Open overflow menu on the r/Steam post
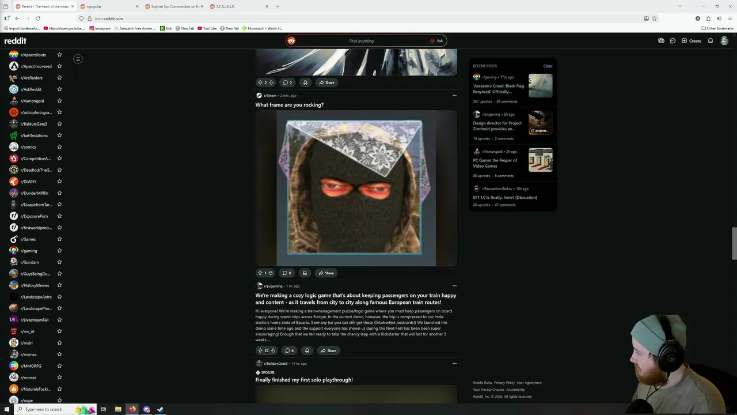The width and height of the screenshot is (737, 415). [454, 96]
